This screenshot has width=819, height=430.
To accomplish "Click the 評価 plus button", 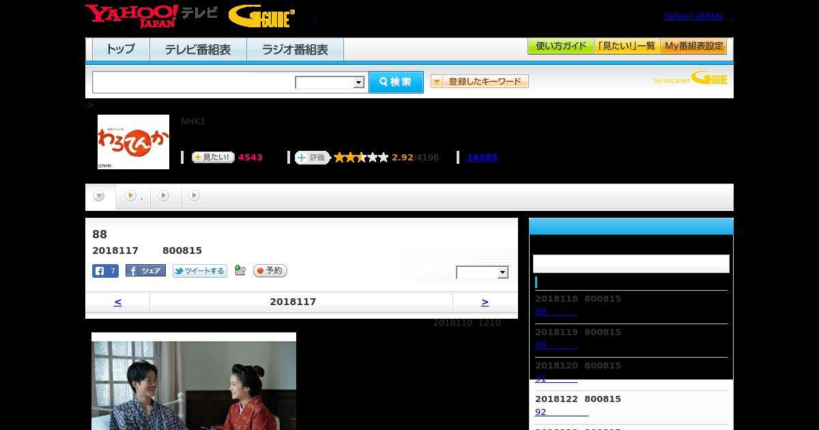I will coord(313,157).
